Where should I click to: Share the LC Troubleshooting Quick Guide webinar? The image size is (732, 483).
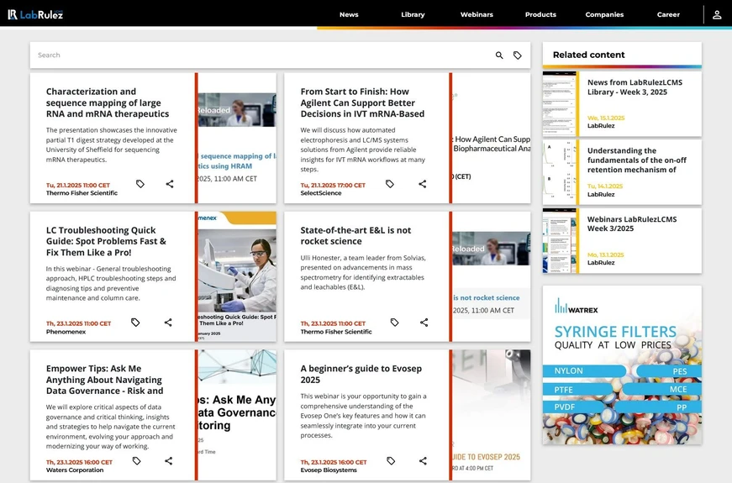coord(168,323)
